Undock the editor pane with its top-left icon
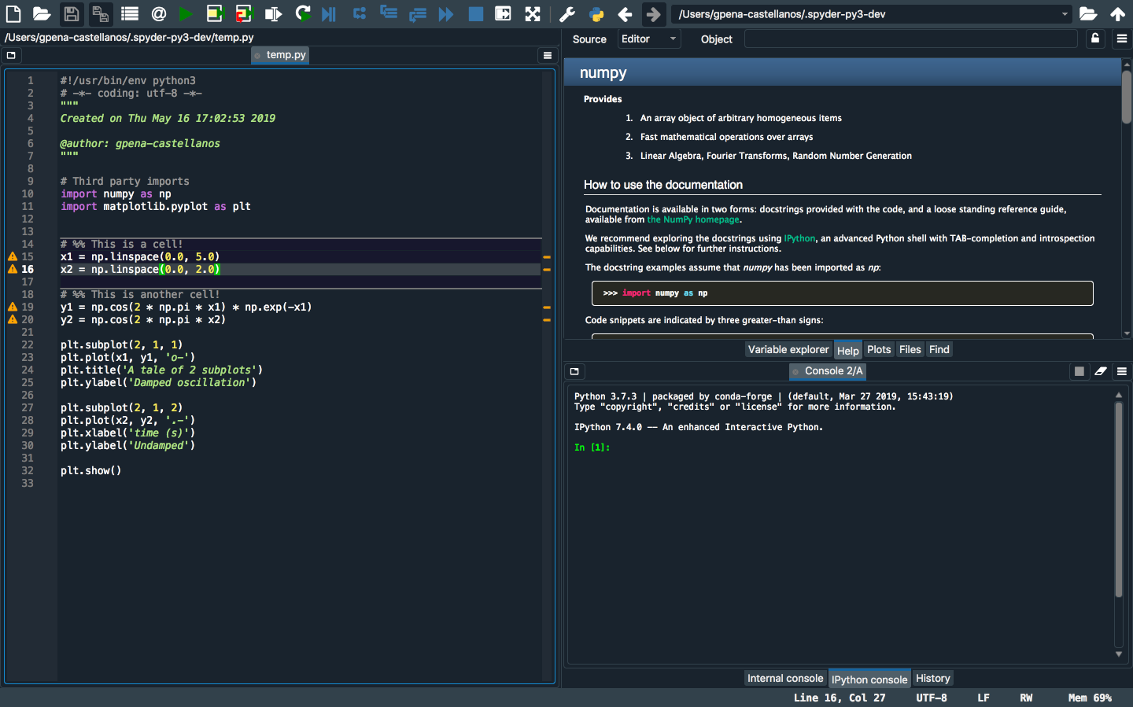Screen dimensions: 1133x707 11,55
